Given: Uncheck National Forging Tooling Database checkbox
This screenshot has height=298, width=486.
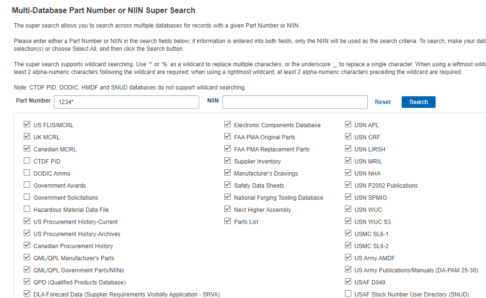Looking at the screenshot, I should click(x=228, y=197).
